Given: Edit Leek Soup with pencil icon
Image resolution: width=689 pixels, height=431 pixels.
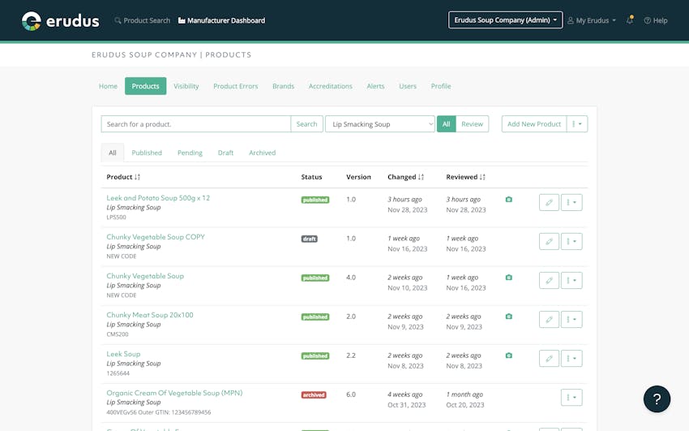Looking at the screenshot, I should click(x=550, y=359).
